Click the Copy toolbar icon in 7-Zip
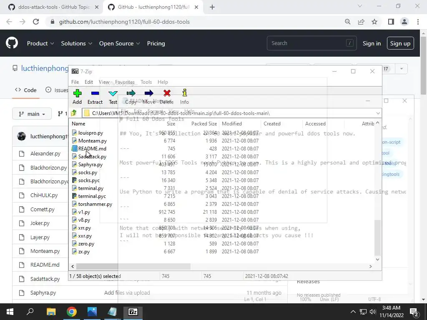 click(x=131, y=97)
